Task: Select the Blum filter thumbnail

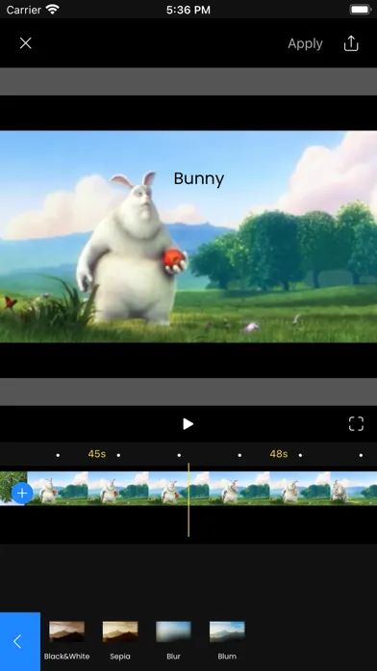Action: tap(227, 631)
